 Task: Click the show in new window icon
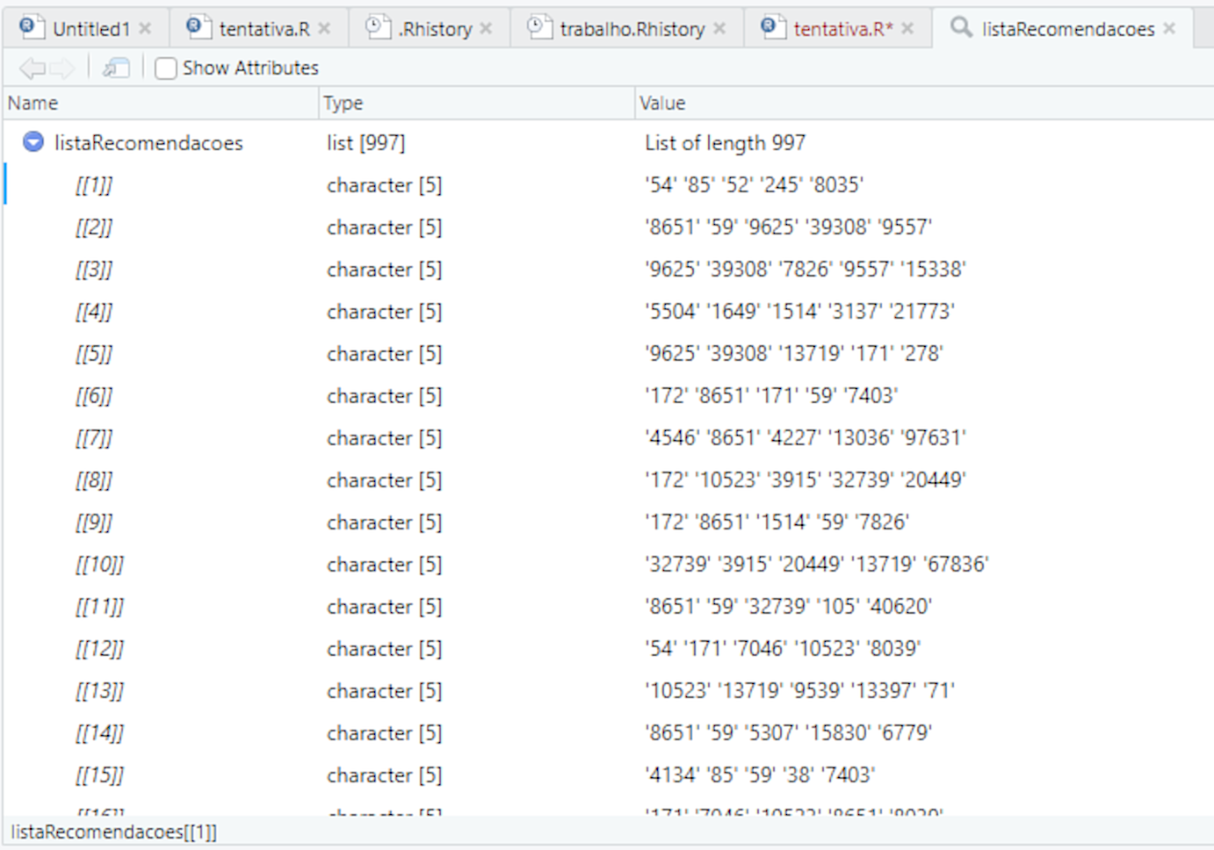(116, 68)
